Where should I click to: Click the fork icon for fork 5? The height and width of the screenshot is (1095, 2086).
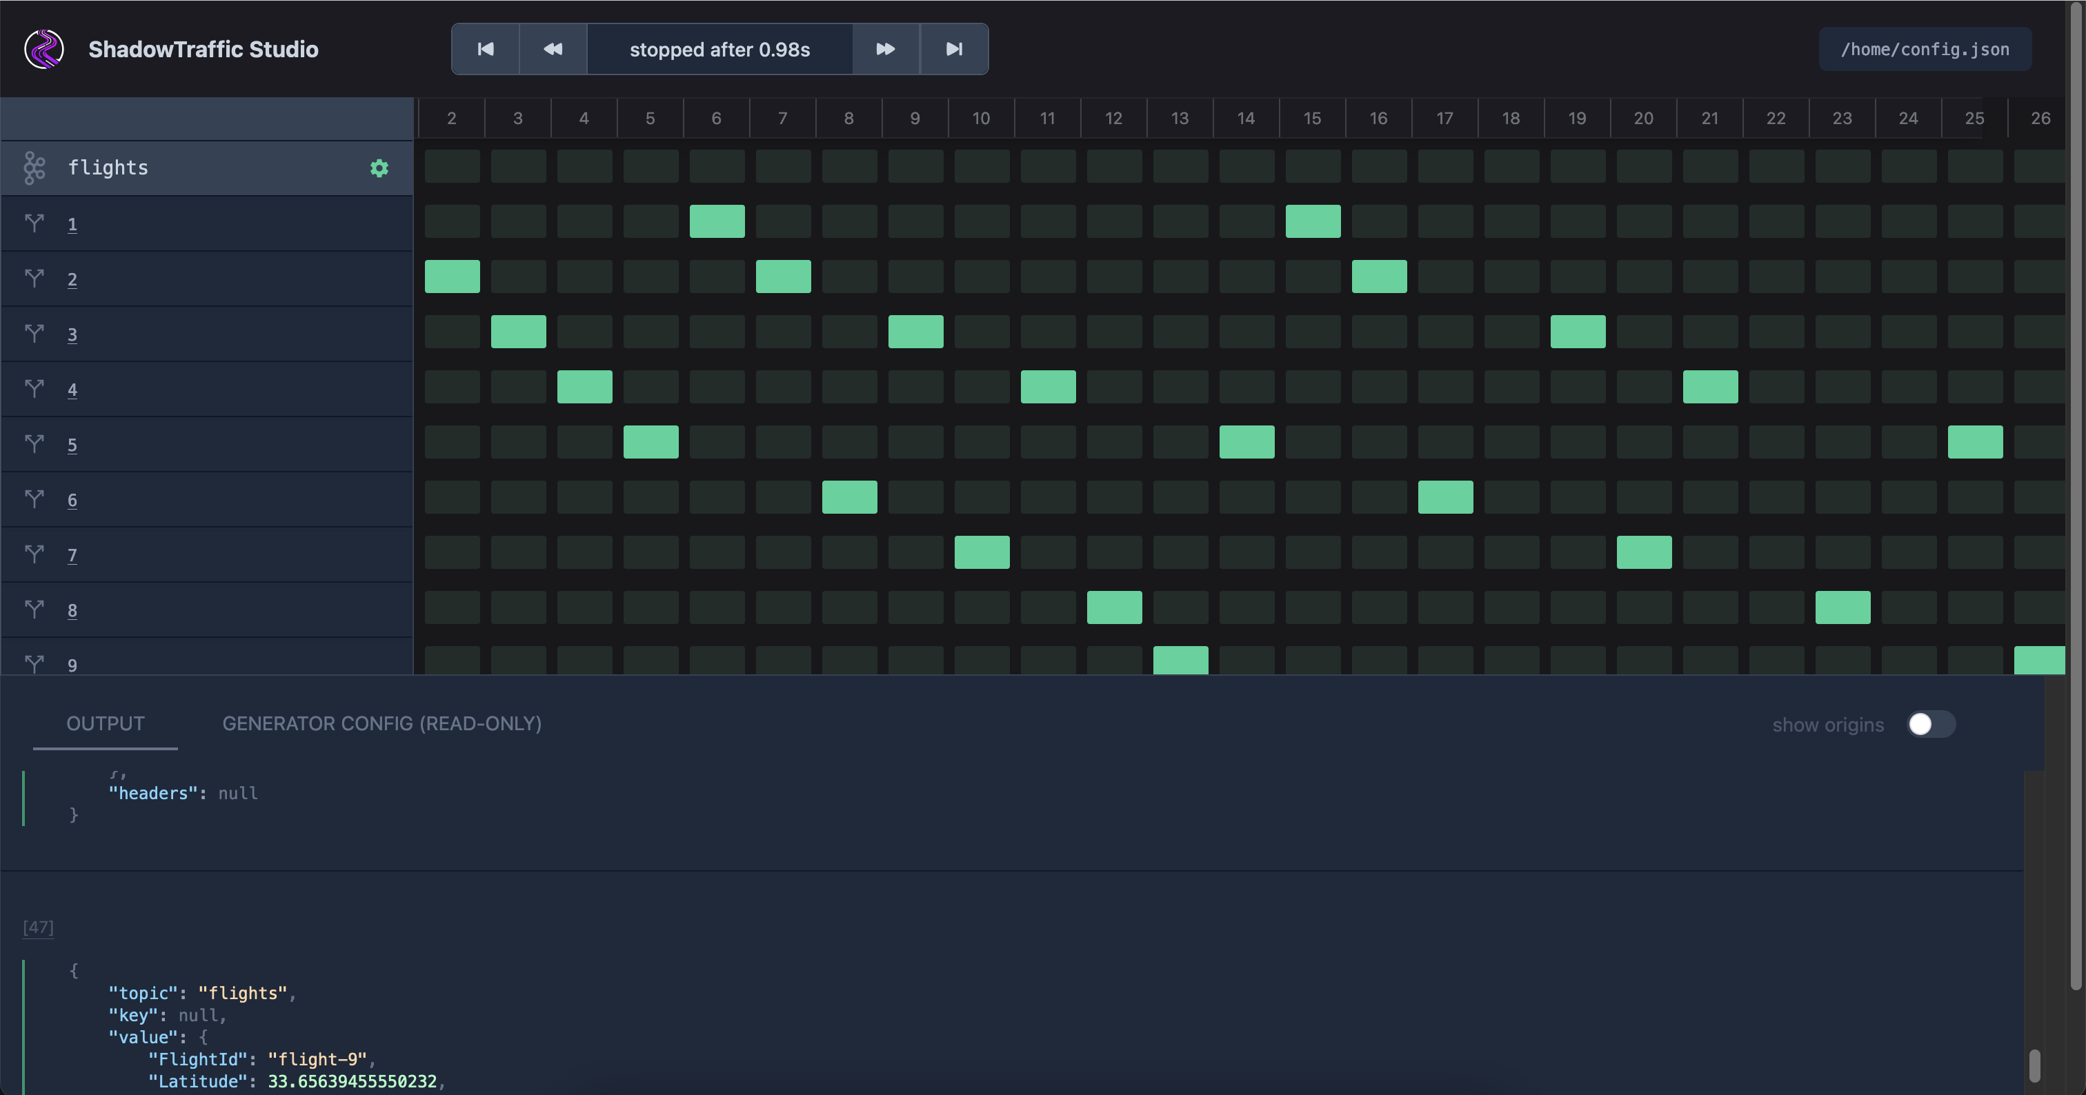point(34,443)
